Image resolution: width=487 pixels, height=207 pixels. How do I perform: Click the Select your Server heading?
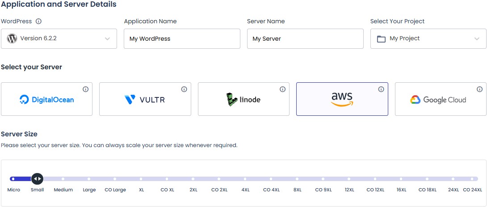tap(31, 67)
